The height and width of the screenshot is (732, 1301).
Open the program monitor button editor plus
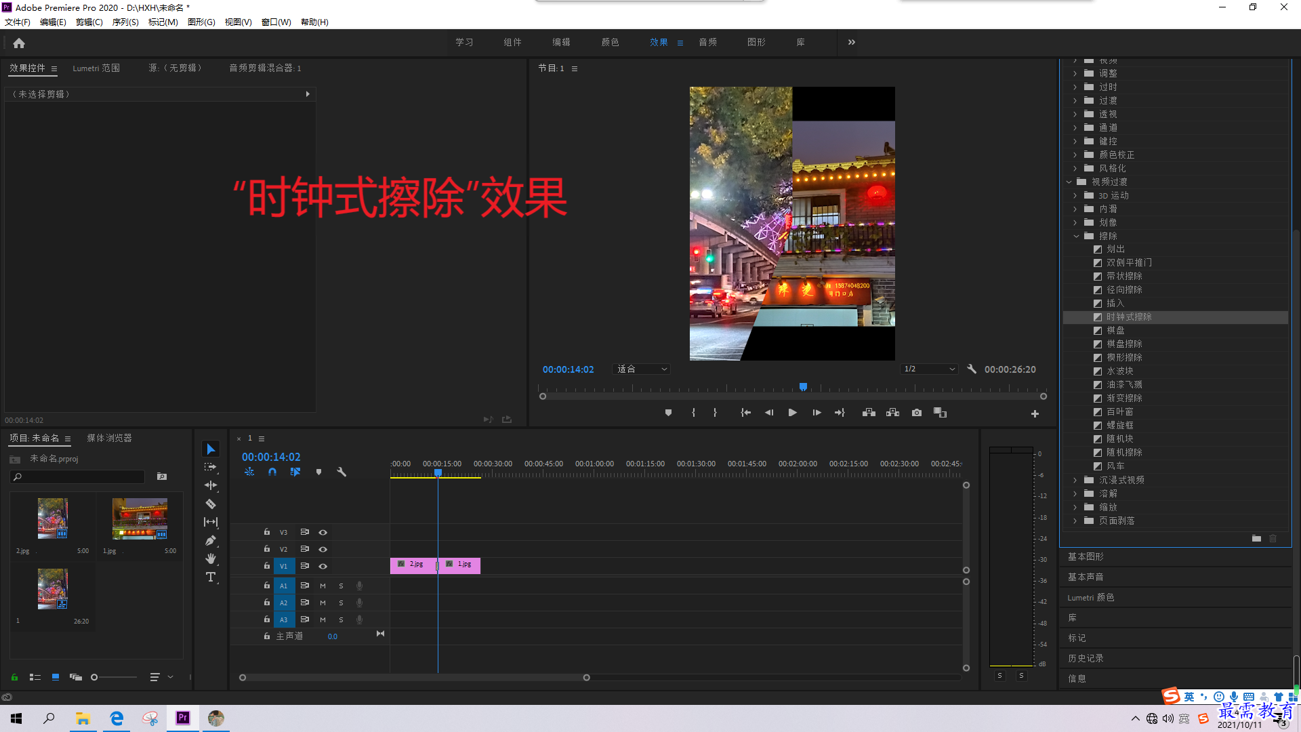(1035, 413)
